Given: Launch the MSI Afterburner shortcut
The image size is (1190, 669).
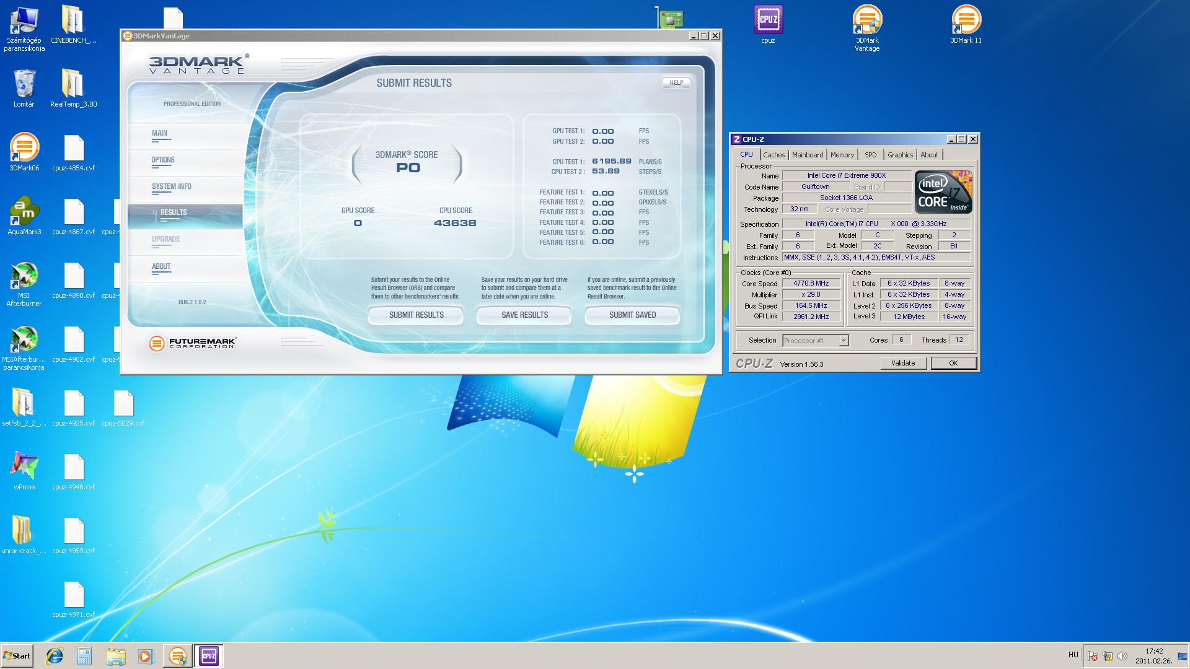Looking at the screenshot, I should pos(24,284).
